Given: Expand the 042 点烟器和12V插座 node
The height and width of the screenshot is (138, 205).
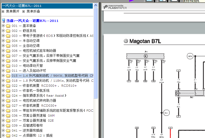Looking at the screenshot, I should 3,136.
